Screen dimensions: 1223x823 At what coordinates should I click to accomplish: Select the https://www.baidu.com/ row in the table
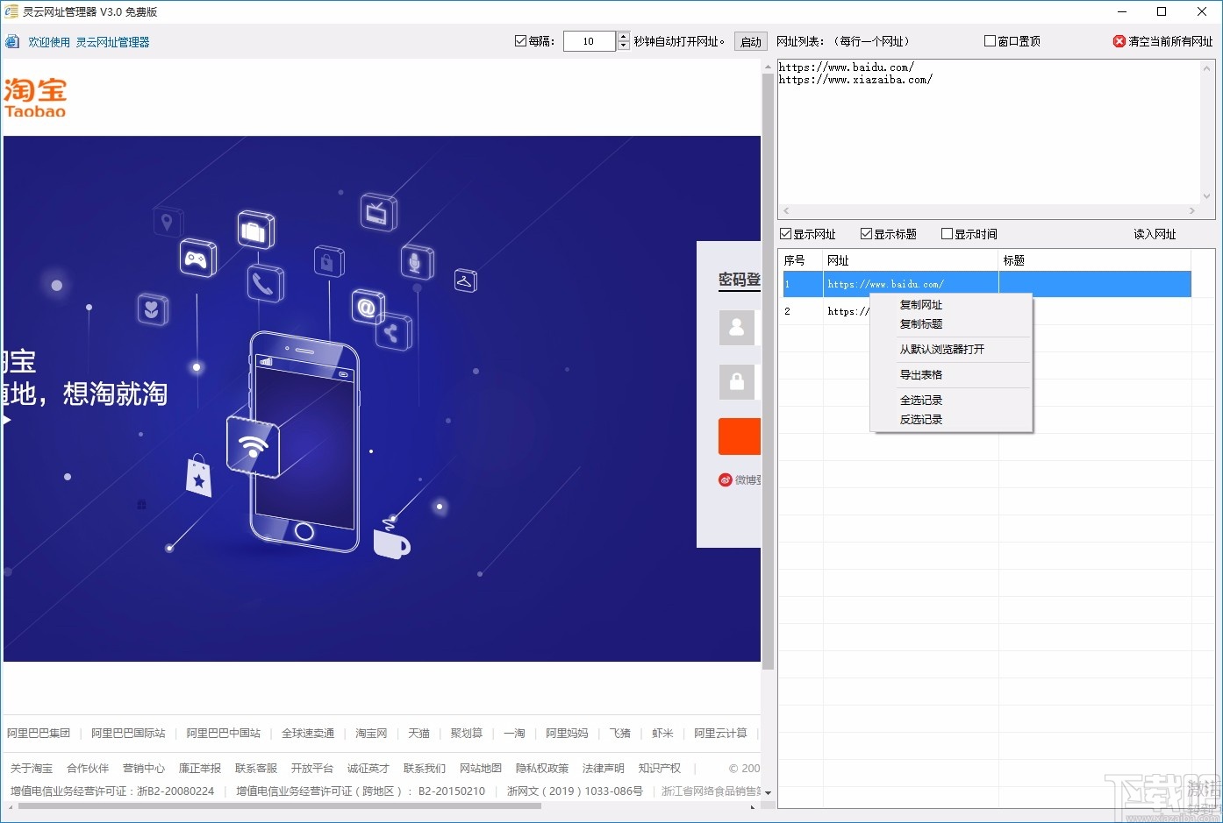tap(987, 284)
